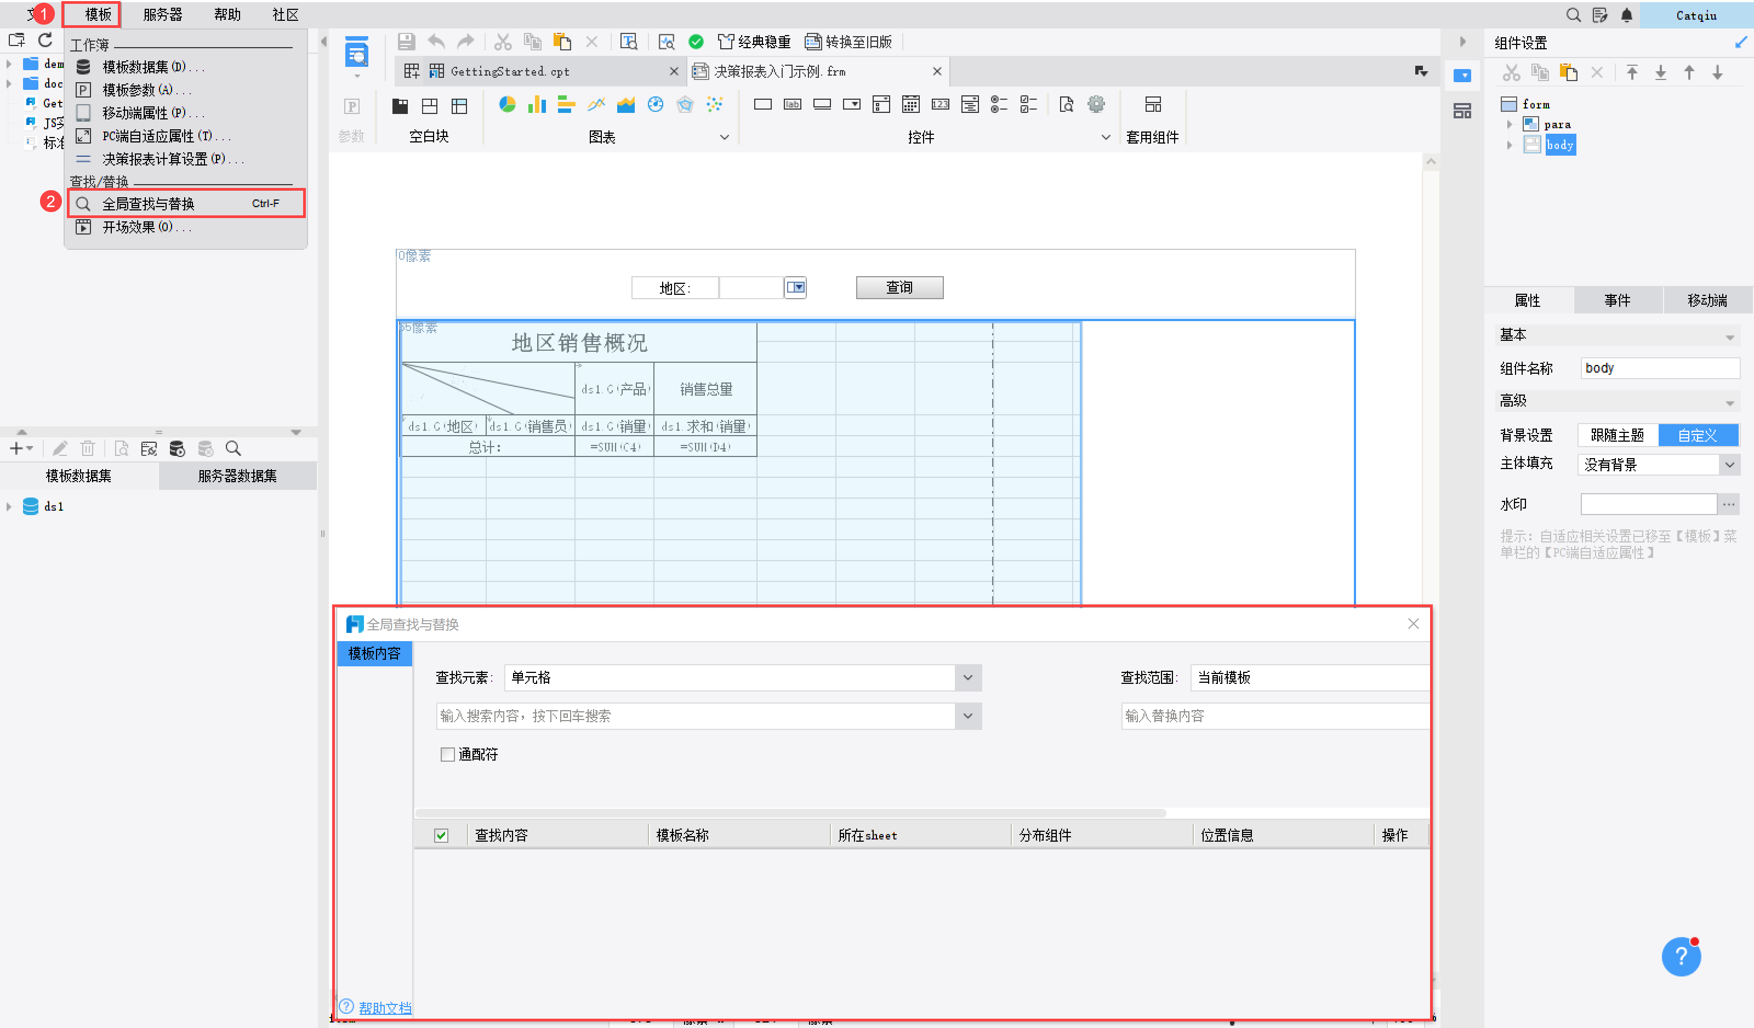Viewport: 1754px width, 1028px height.
Task: Select the bar chart icon
Action: 537,105
